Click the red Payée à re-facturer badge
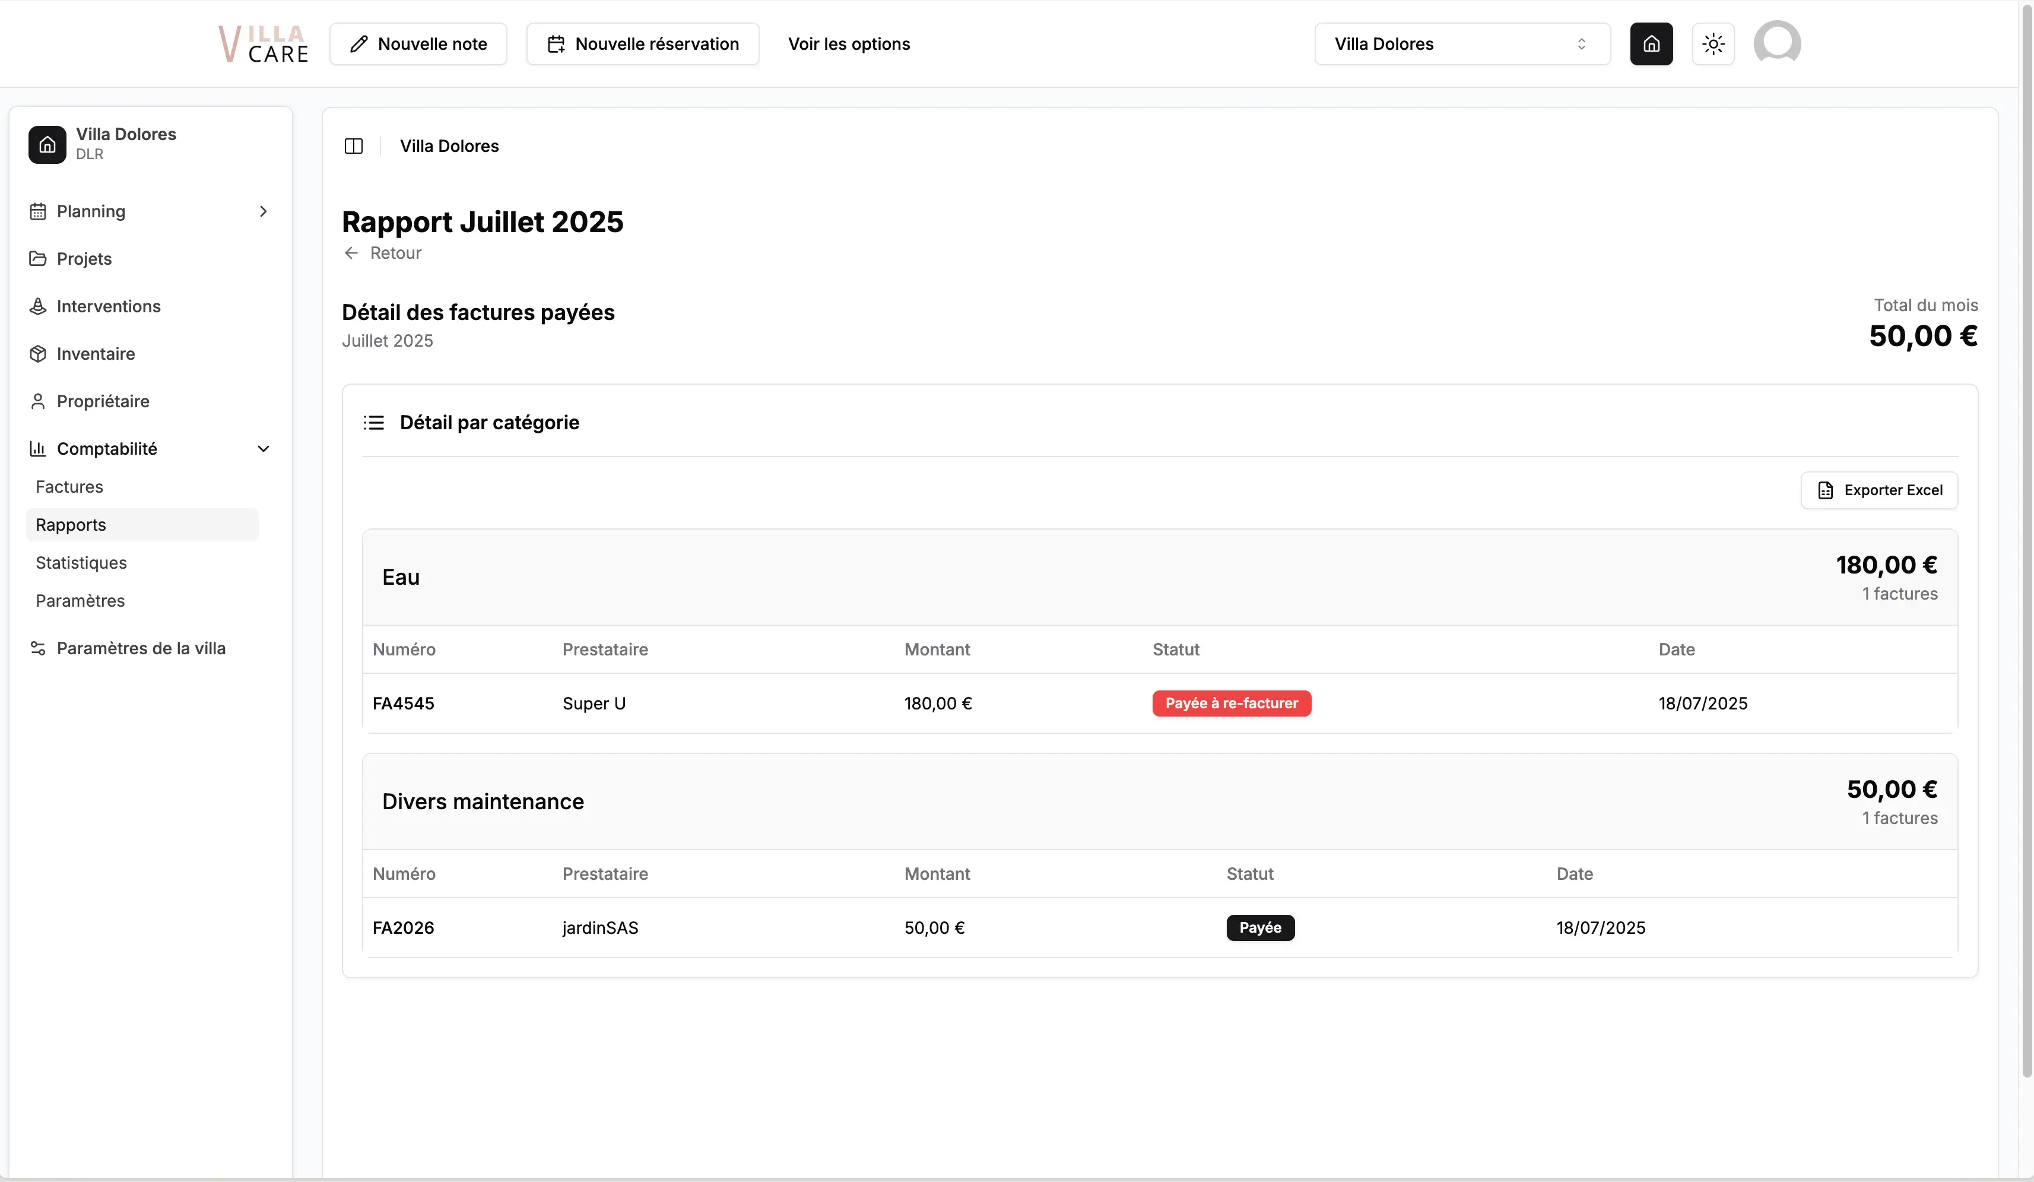 point(1231,704)
